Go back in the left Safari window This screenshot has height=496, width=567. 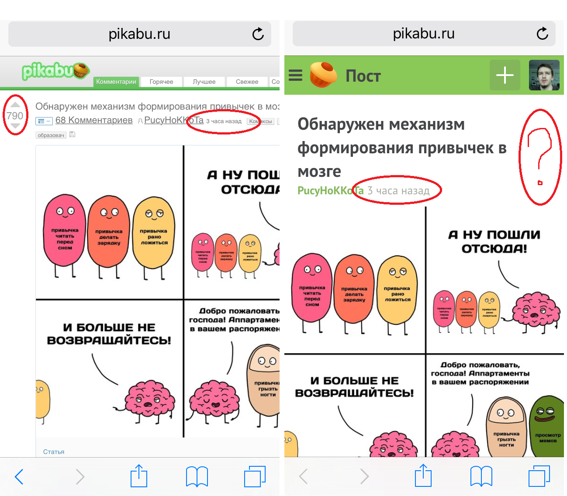pos(19,476)
